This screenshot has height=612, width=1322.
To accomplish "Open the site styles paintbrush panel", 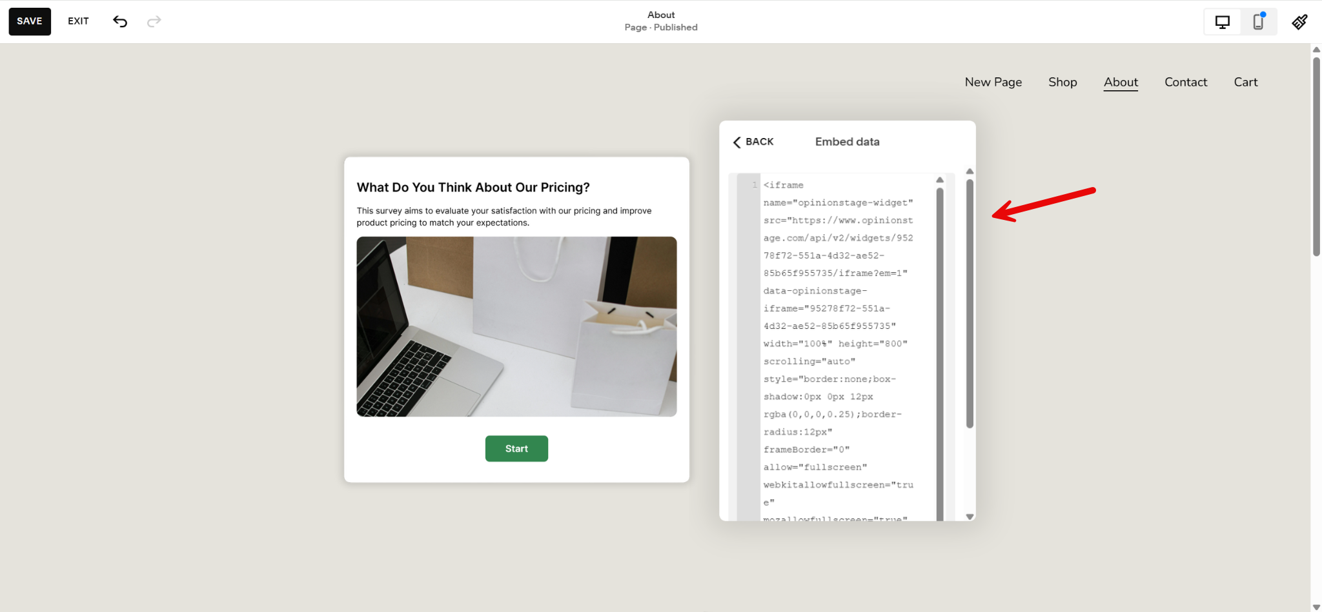I will click(x=1300, y=21).
